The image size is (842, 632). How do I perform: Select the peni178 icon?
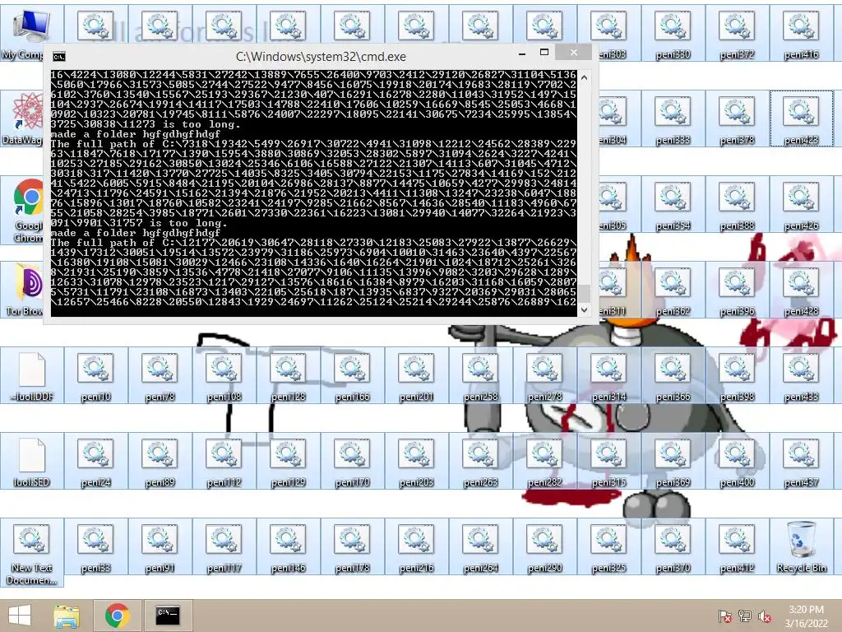352,547
